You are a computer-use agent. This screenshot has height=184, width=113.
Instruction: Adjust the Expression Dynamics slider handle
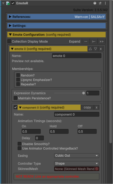point(84,93)
